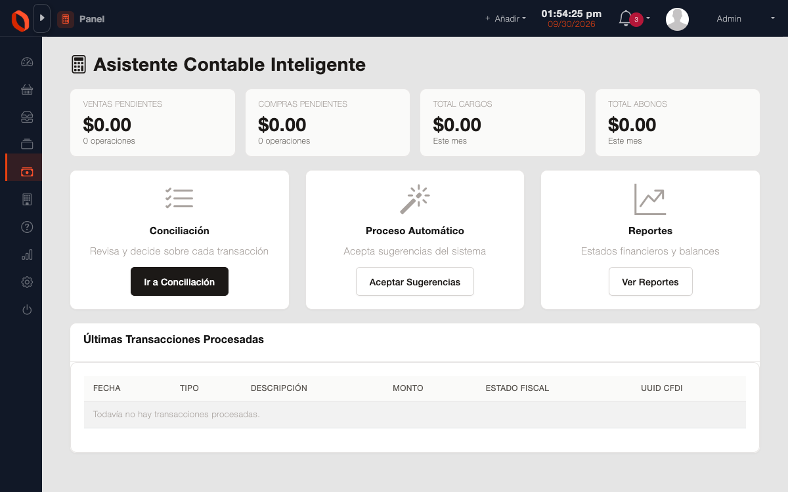Click the Reportes line chart icon

click(650, 199)
